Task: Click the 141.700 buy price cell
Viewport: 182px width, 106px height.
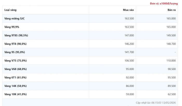Action: click(129, 52)
